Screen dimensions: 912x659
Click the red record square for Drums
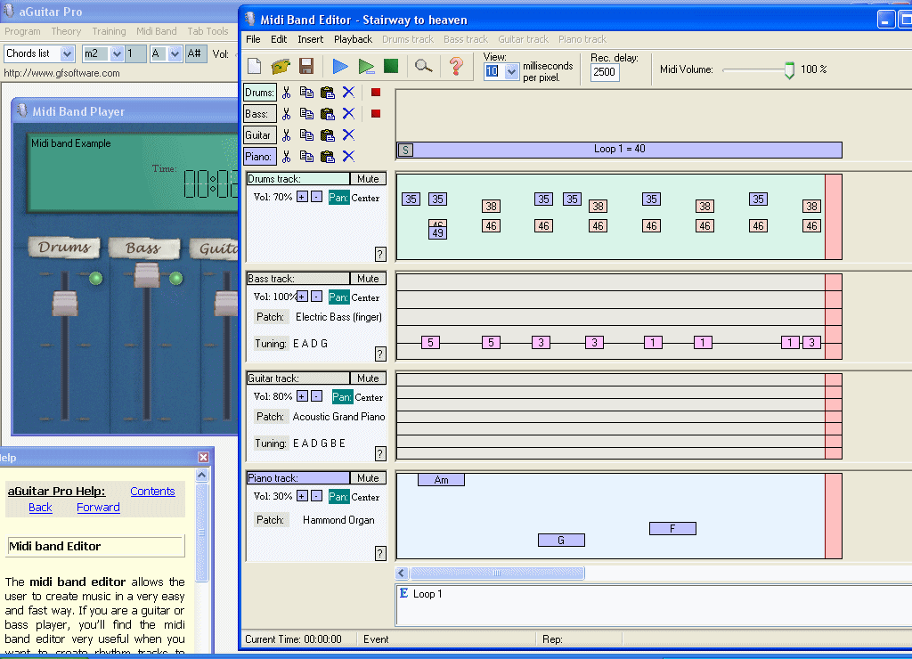click(x=376, y=93)
